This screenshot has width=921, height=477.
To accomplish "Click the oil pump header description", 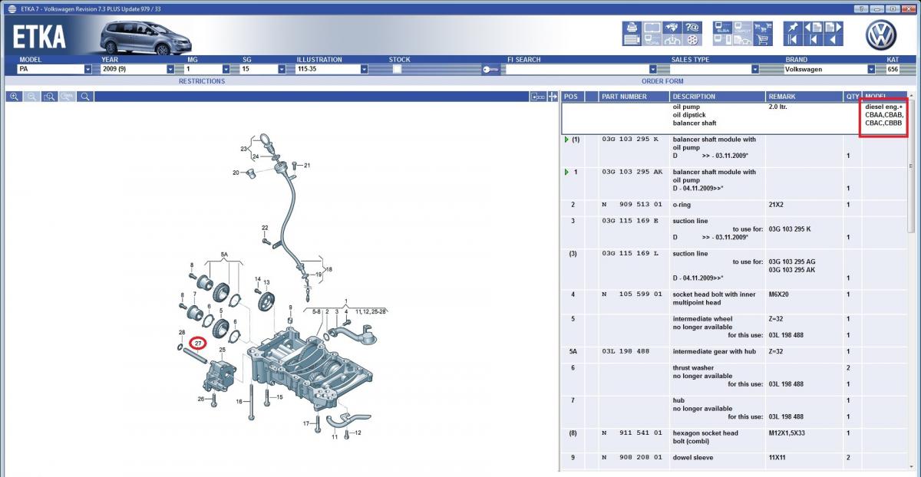I will (688, 107).
